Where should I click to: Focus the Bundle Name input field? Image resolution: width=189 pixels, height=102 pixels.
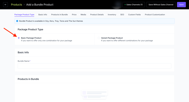95,66
